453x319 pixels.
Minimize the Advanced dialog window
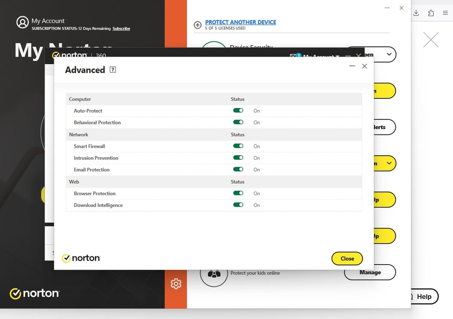352,66
